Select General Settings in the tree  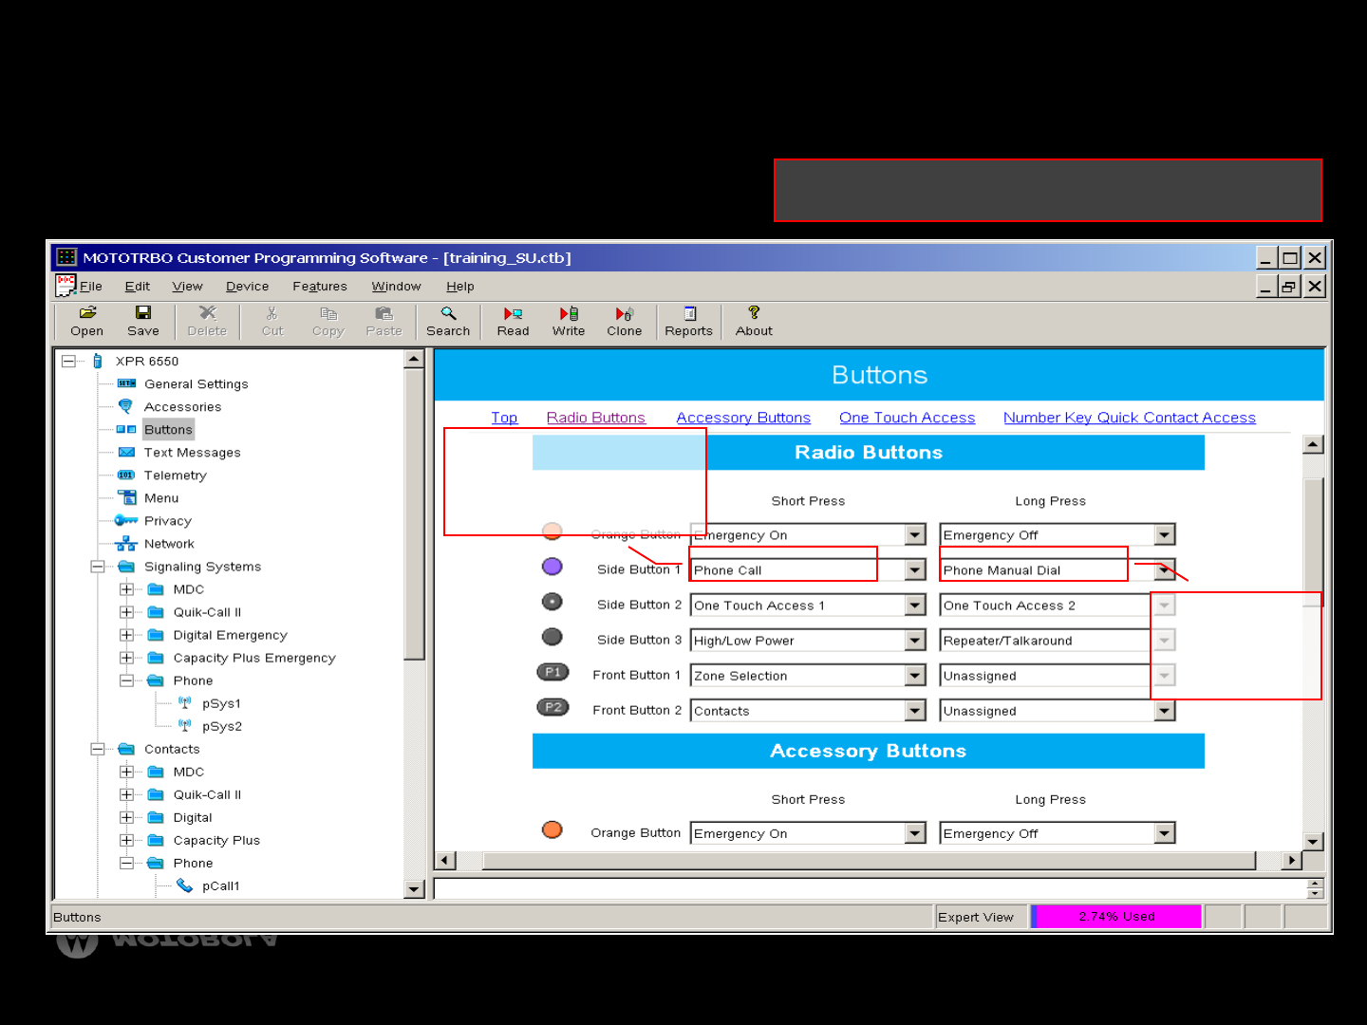[196, 384]
